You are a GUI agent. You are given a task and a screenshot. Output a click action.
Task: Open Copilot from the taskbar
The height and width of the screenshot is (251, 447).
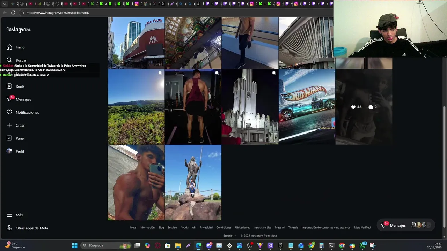coord(147,245)
